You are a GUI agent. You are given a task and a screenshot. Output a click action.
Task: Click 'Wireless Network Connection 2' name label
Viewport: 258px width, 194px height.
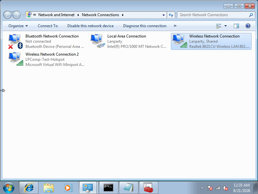pos(52,54)
